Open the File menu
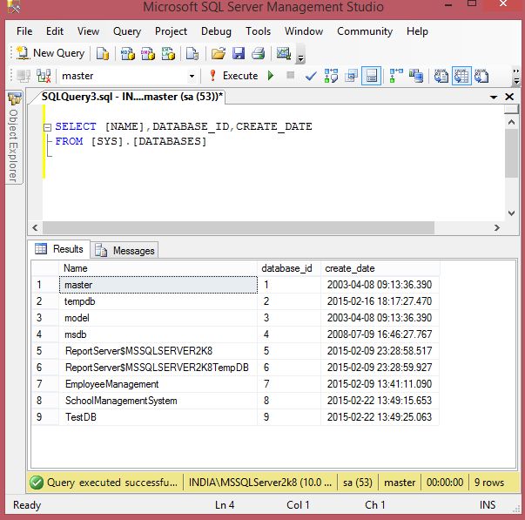This screenshot has height=520, width=525. [x=24, y=31]
